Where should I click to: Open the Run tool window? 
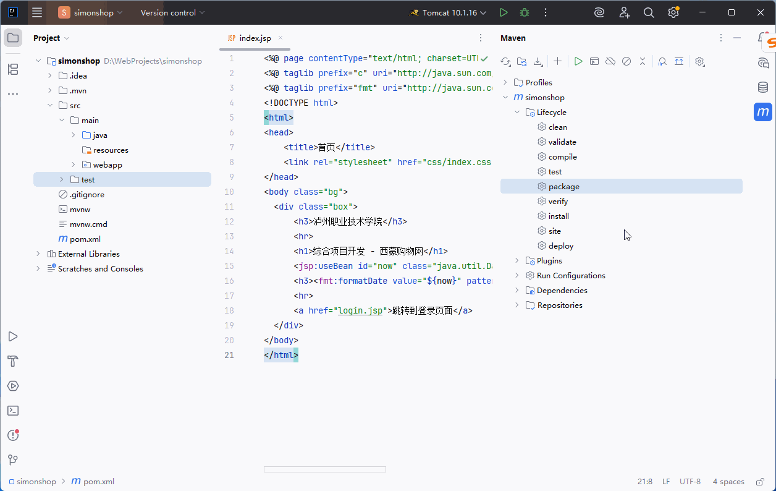point(13,336)
